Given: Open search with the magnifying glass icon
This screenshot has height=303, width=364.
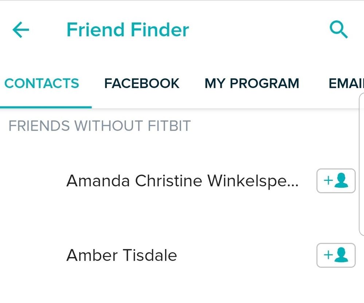Looking at the screenshot, I should point(338,30).
